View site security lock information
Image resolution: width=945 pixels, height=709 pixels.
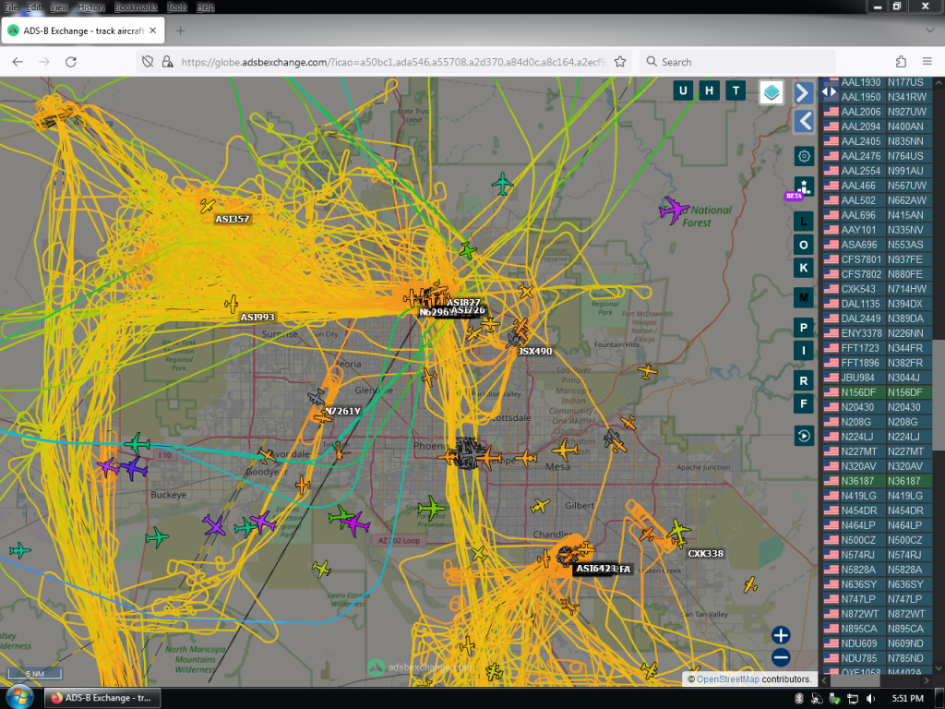[168, 62]
